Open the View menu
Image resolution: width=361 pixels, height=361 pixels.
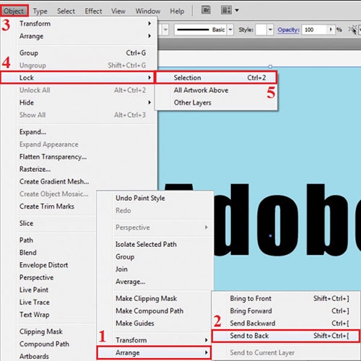118,11
